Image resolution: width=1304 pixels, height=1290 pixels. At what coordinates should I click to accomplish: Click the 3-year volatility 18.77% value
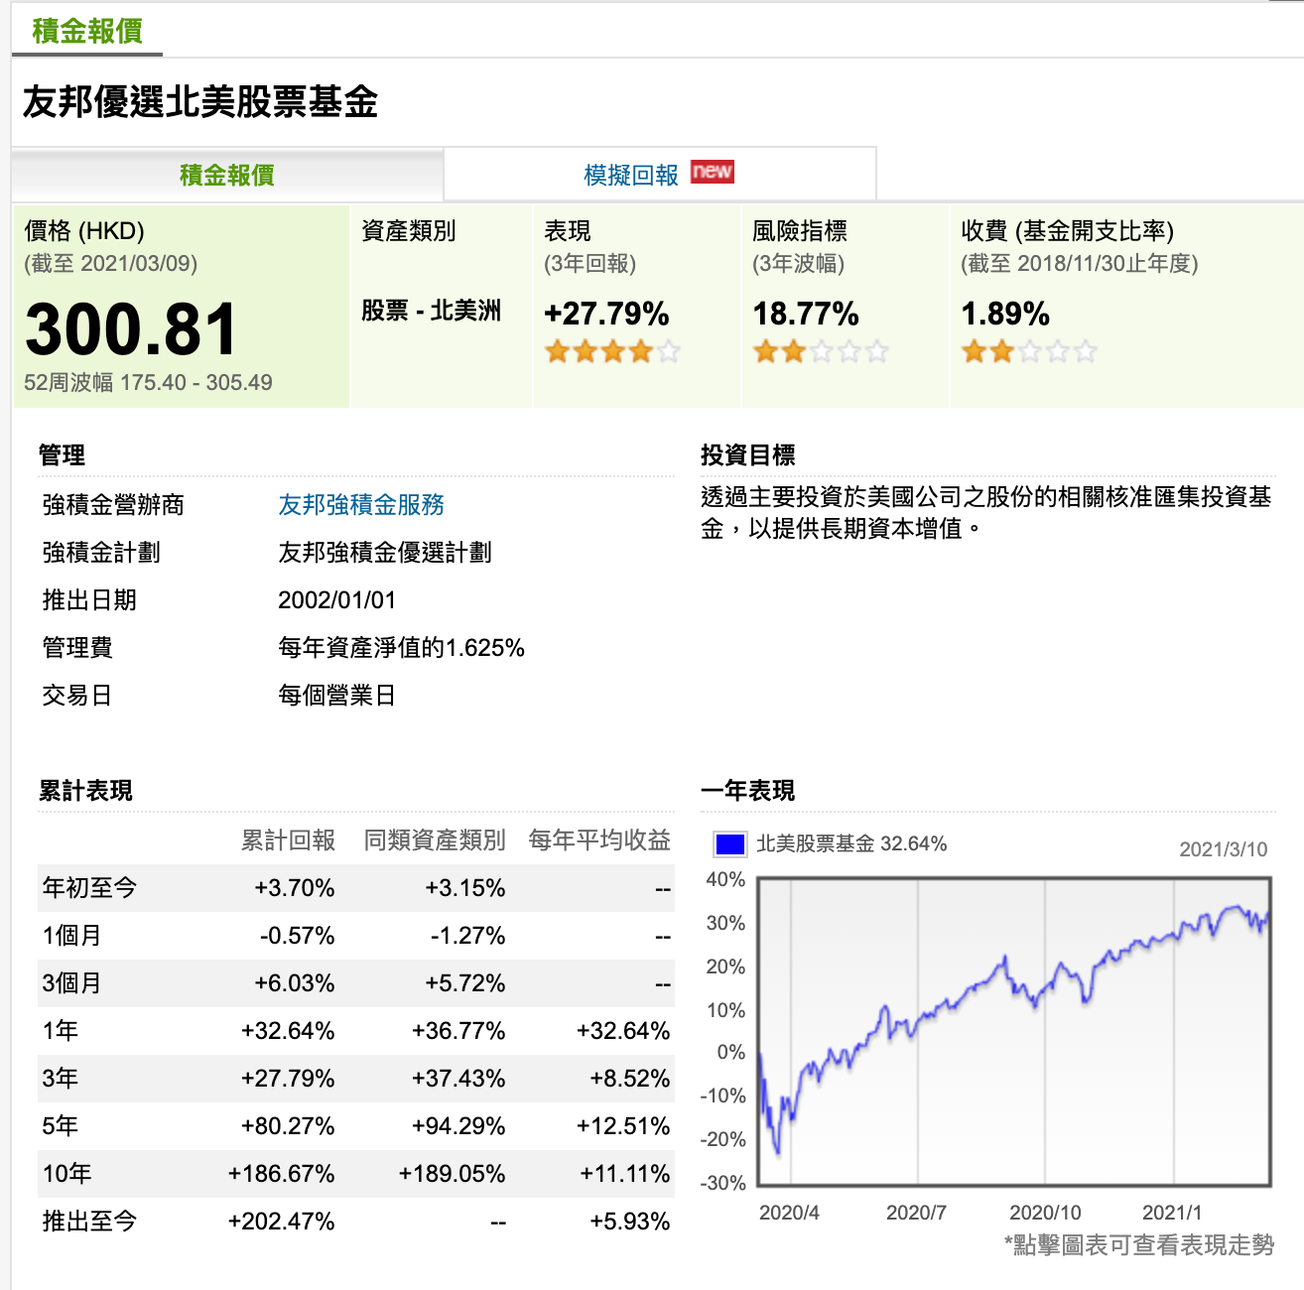point(806,314)
